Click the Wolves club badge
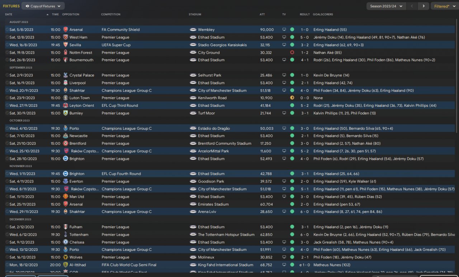The image size is (459, 277). click(x=66, y=257)
